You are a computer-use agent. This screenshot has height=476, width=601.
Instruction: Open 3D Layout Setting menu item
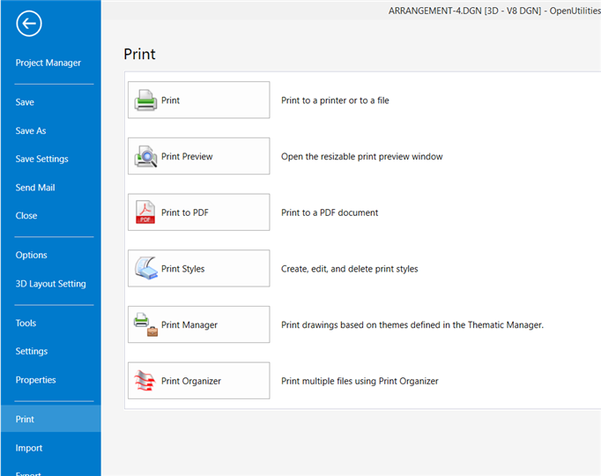(x=51, y=284)
